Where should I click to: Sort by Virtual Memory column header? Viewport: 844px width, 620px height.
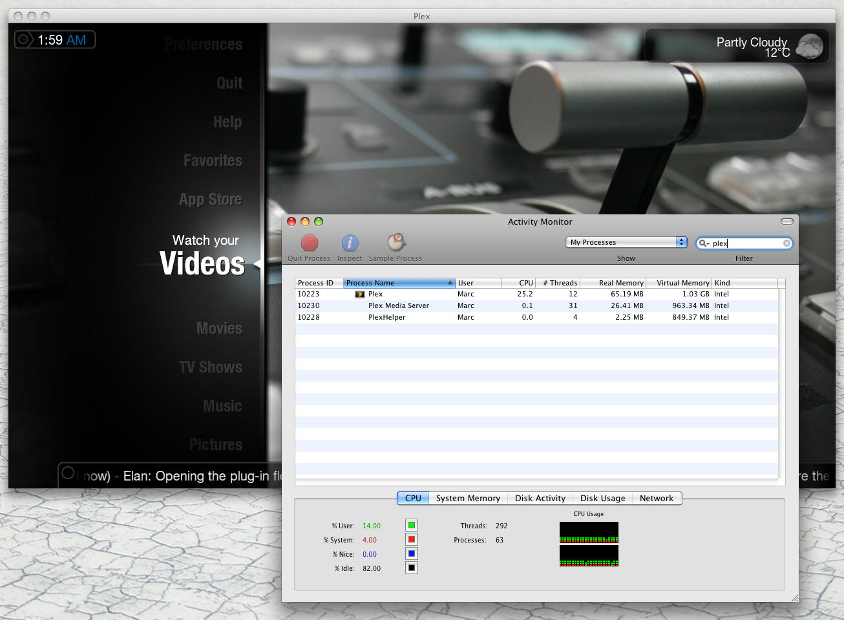tap(679, 283)
